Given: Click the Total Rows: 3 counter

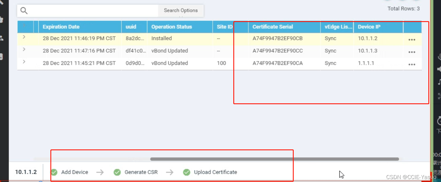Looking at the screenshot, I should pyautogui.click(x=404, y=9).
